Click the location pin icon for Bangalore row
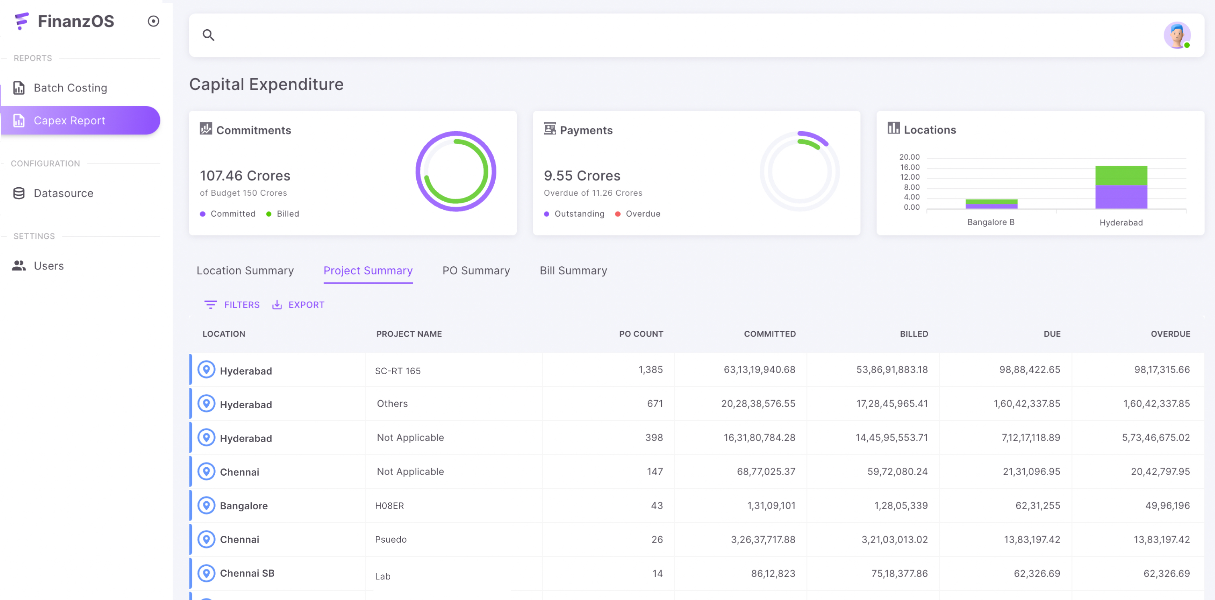This screenshot has height=600, width=1215. [x=206, y=505]
